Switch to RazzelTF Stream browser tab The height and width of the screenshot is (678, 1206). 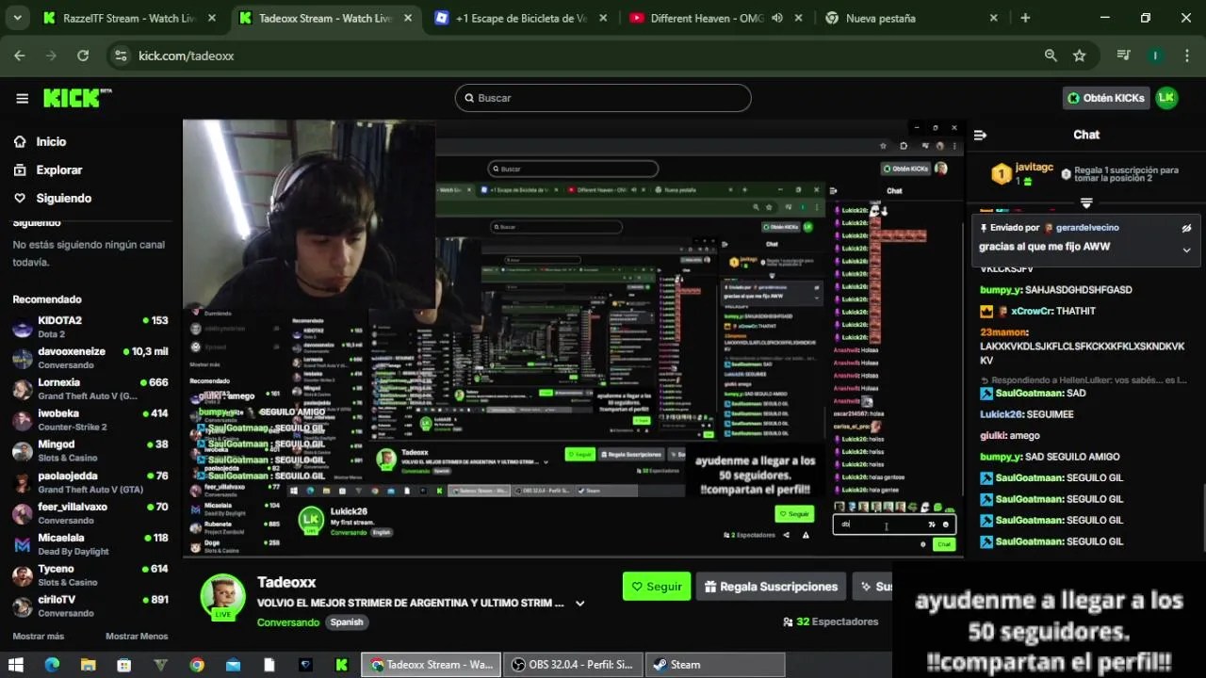click(x=130, y=18)
